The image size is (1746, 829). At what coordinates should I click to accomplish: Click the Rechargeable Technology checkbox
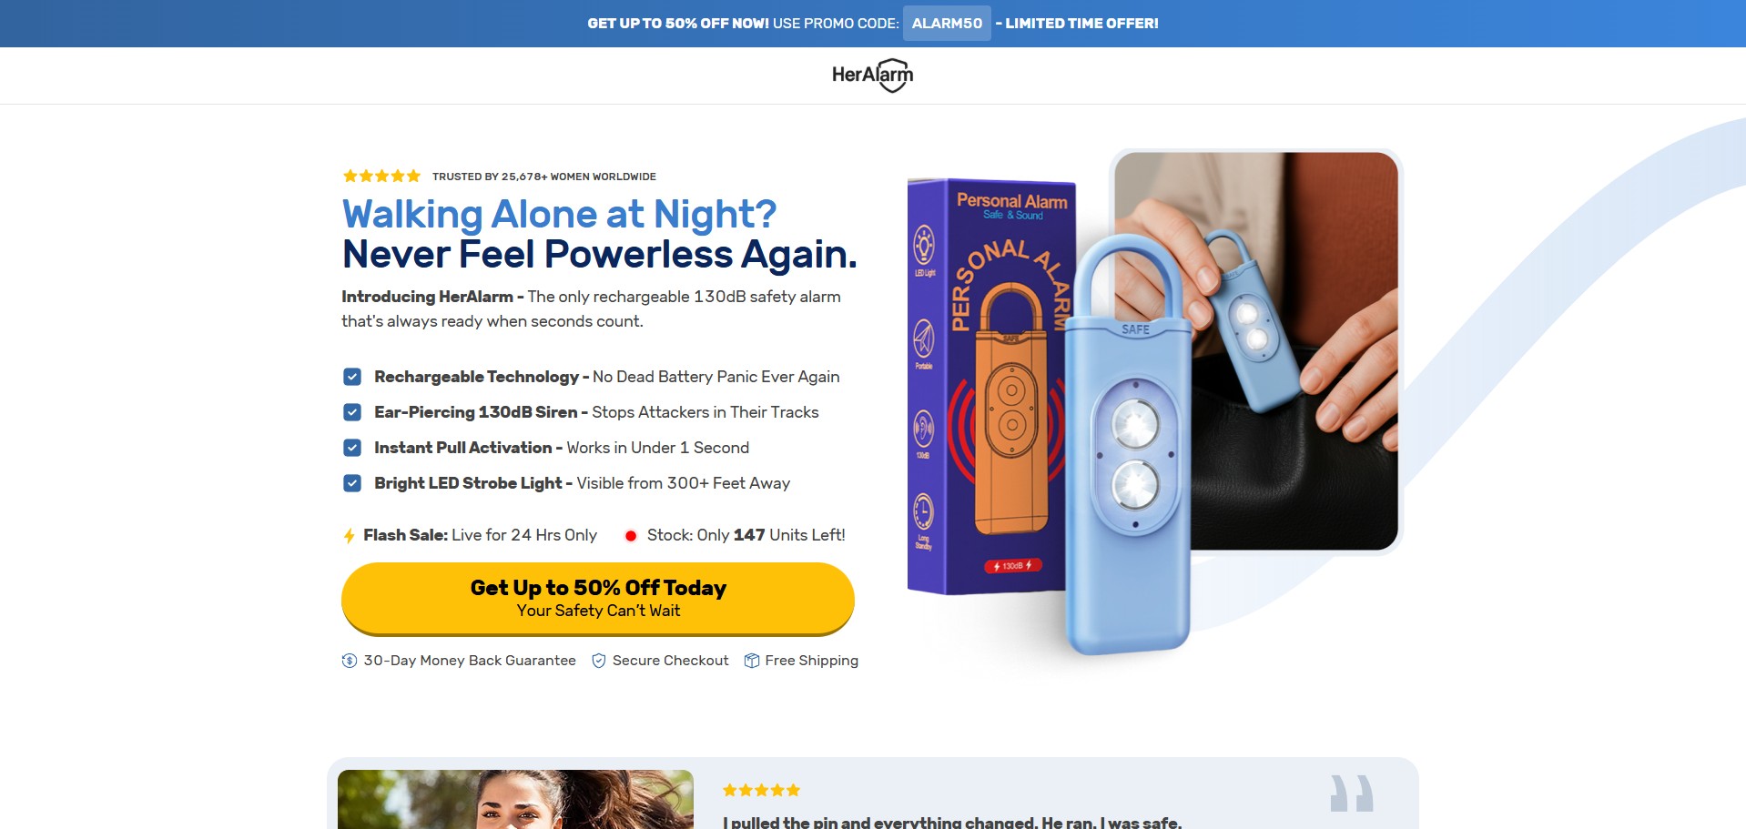(x=352, y=377)
